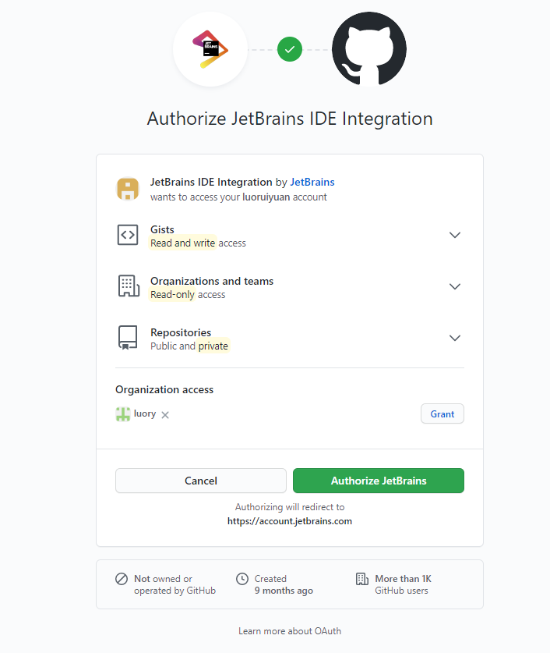Click the X icon next to luory
Viewport: 550px width, 653px height.
coord(165,415)
